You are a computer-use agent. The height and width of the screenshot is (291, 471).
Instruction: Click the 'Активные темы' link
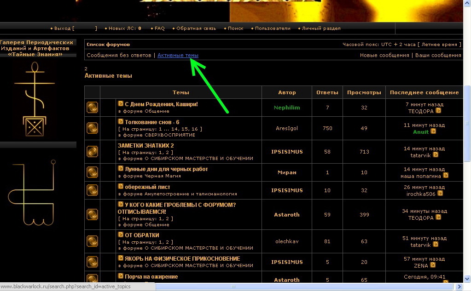178,55
